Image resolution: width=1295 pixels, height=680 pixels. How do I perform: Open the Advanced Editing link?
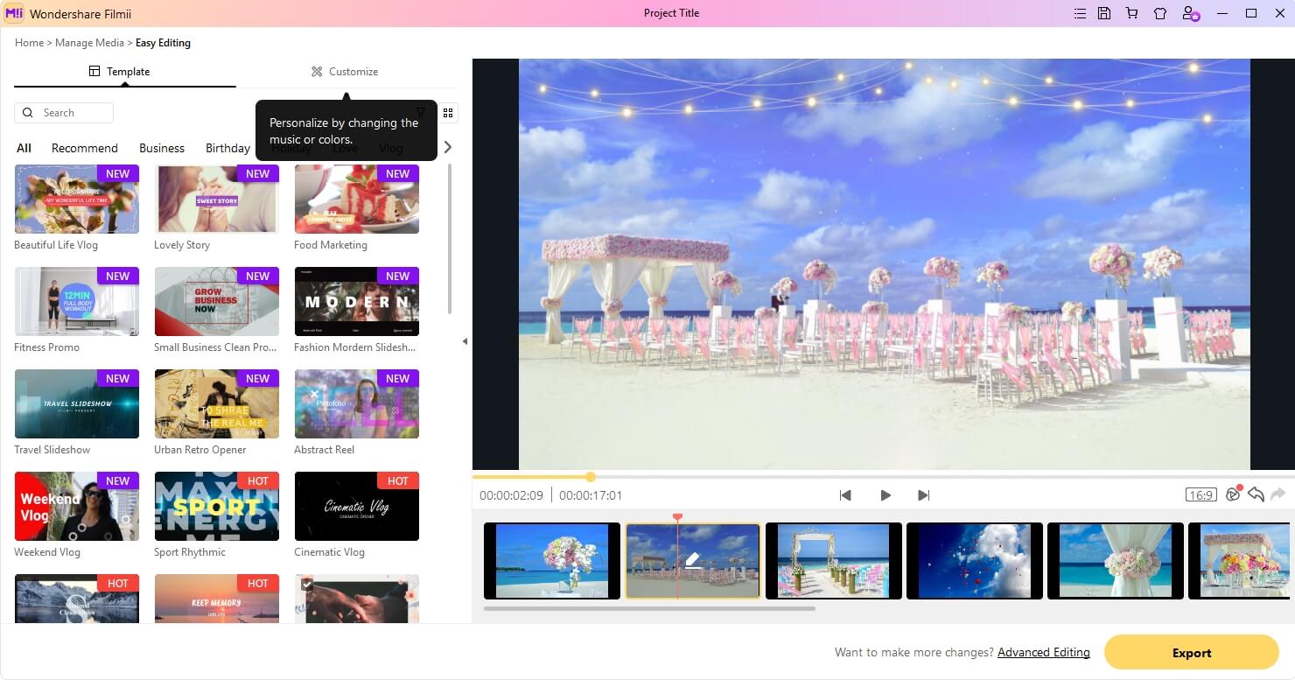(1044, 652)
